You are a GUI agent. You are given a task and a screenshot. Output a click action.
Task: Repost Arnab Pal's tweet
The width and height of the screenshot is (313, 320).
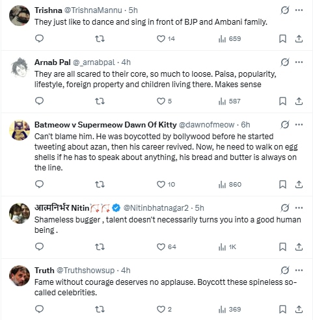[x=100, y=101]
